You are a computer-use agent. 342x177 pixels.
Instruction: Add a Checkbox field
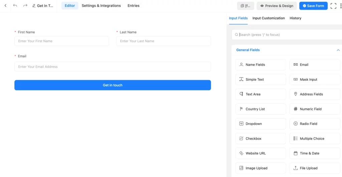[261, 138]
